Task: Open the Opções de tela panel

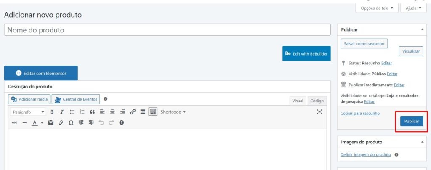Action: click(377, 8)
